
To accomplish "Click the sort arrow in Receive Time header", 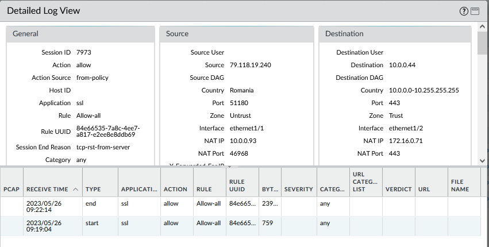I will [x=75, y=189].
